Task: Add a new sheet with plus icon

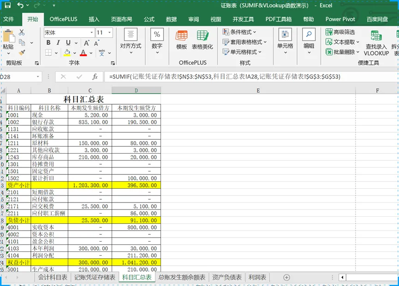Action: pyautogui.click(x=286, y=277)
